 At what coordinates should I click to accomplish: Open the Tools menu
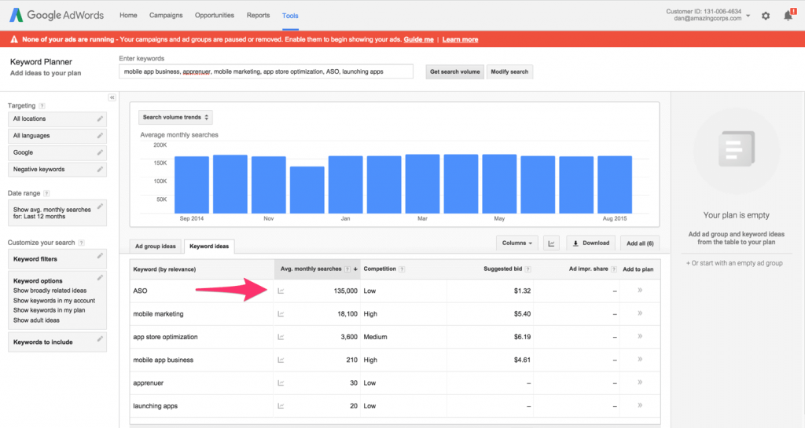[290, 16]
